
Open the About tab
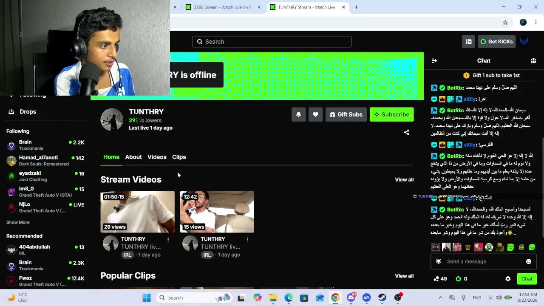133,157
